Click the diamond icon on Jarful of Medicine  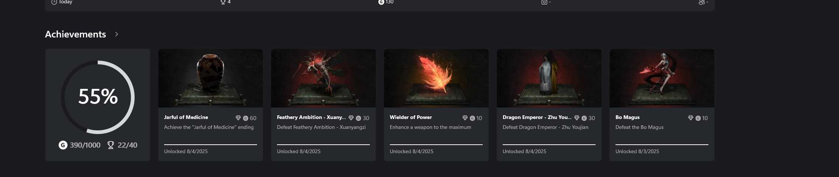tap(238, 118)
